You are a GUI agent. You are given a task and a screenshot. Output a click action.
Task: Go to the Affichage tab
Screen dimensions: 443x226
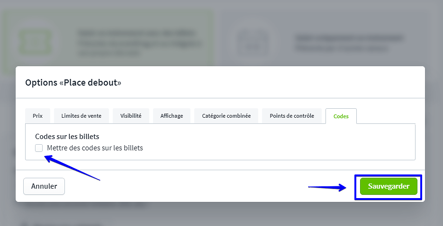(172, 116)
